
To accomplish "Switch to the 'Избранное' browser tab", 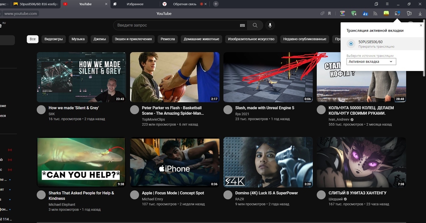I will point(135,4).
